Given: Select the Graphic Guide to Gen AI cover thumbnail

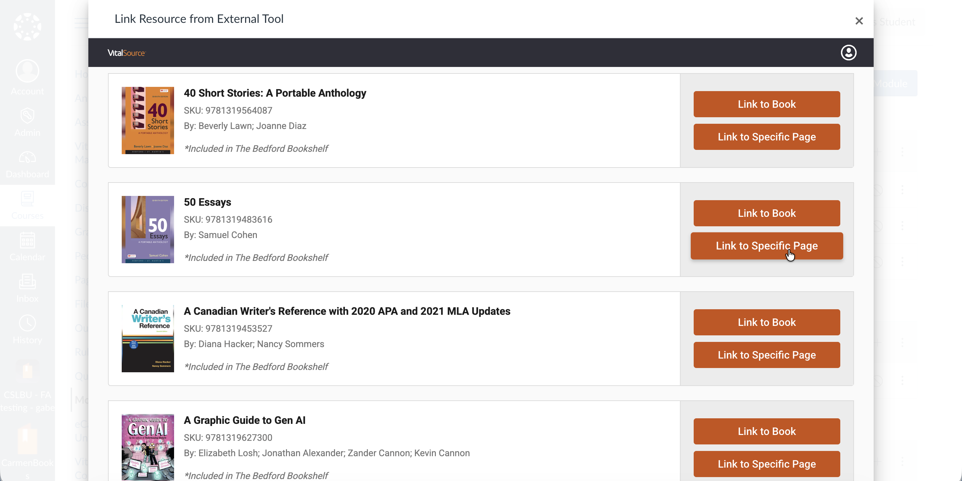Looking at the screenshot, I should click(x=148, y=447).
